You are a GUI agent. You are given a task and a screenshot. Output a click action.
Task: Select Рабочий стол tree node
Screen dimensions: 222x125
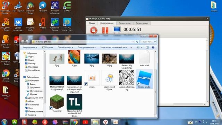(x=33, y=77)
